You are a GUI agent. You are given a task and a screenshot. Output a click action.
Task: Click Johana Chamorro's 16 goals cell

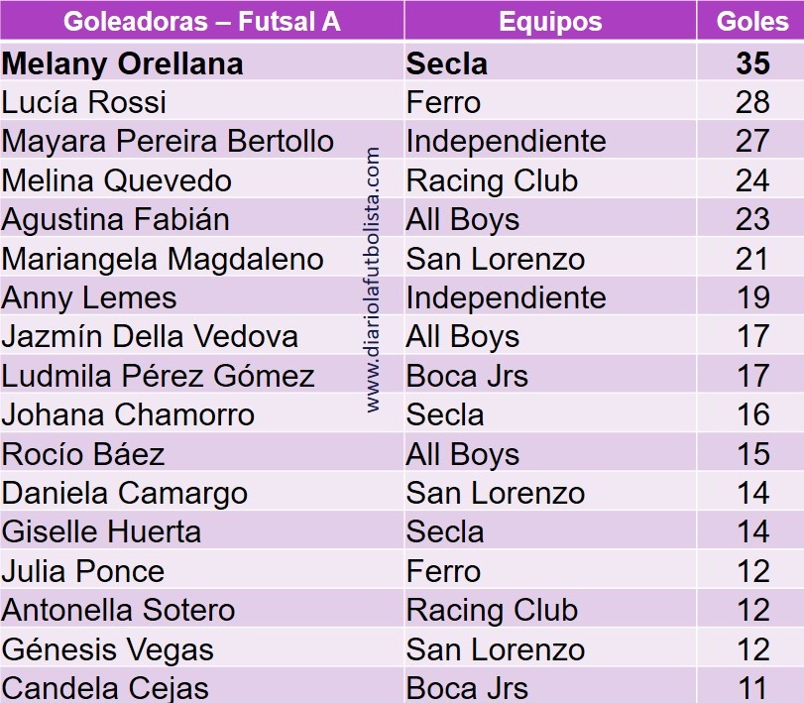coord(752,414)
